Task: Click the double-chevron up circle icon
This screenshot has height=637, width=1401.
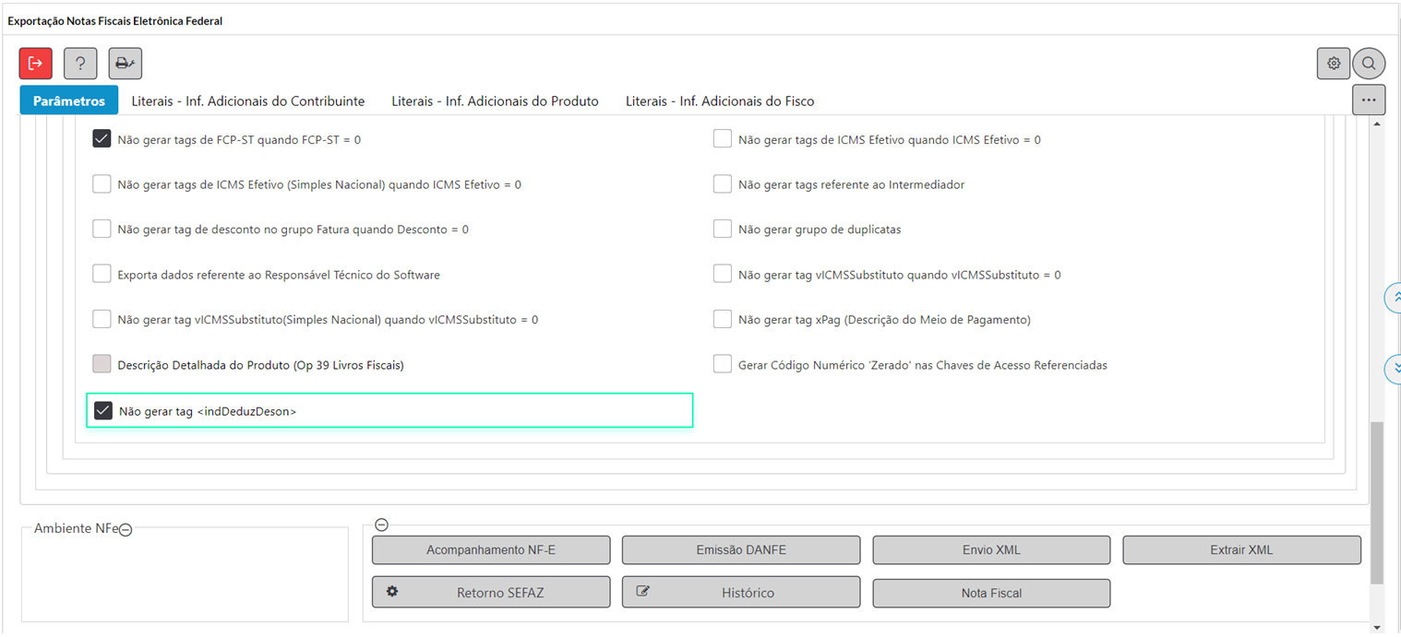Action: [x=1395, y=297]
